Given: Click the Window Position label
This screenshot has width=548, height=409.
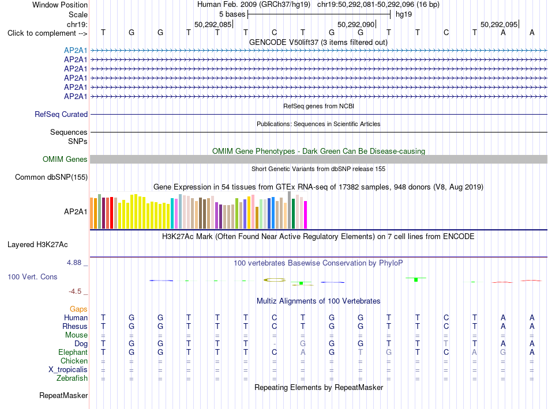Looking at the screenshot, I should 60,5.
